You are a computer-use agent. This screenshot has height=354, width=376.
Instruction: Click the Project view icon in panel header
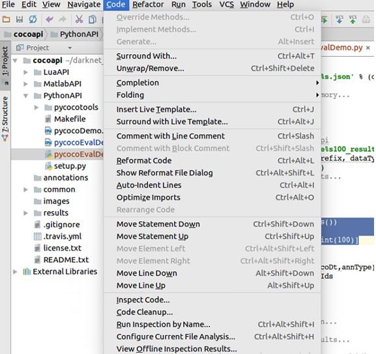coord(20,48)
